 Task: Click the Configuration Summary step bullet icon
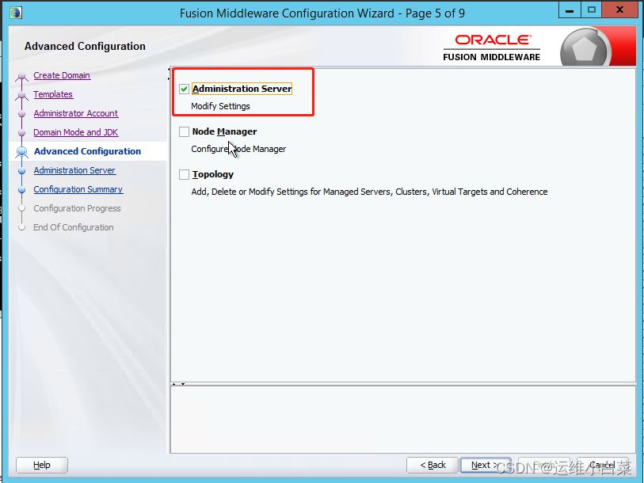tap(21, 189)
